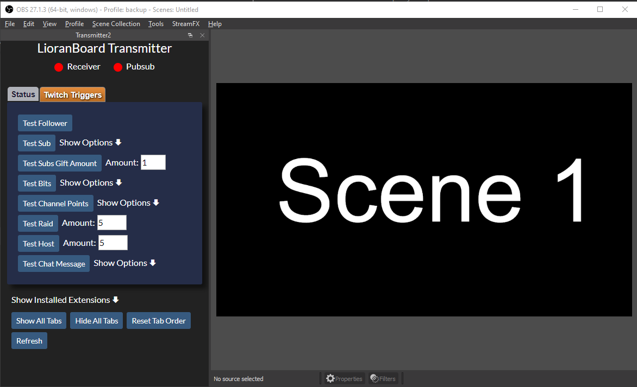Click the red Pubsub status indicator
This screenshot has width=637, height=387.
[x=118, y=67]
